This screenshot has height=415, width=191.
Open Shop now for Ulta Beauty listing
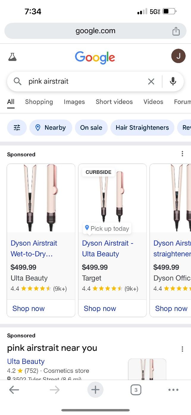(x=29, y=309)
